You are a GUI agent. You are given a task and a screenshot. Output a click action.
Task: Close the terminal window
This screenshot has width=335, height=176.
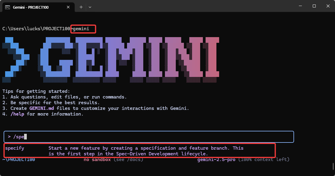(328, 6)
